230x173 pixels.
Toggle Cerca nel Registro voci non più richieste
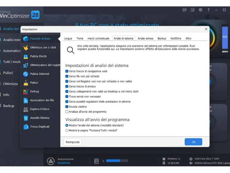pos(67,81)
